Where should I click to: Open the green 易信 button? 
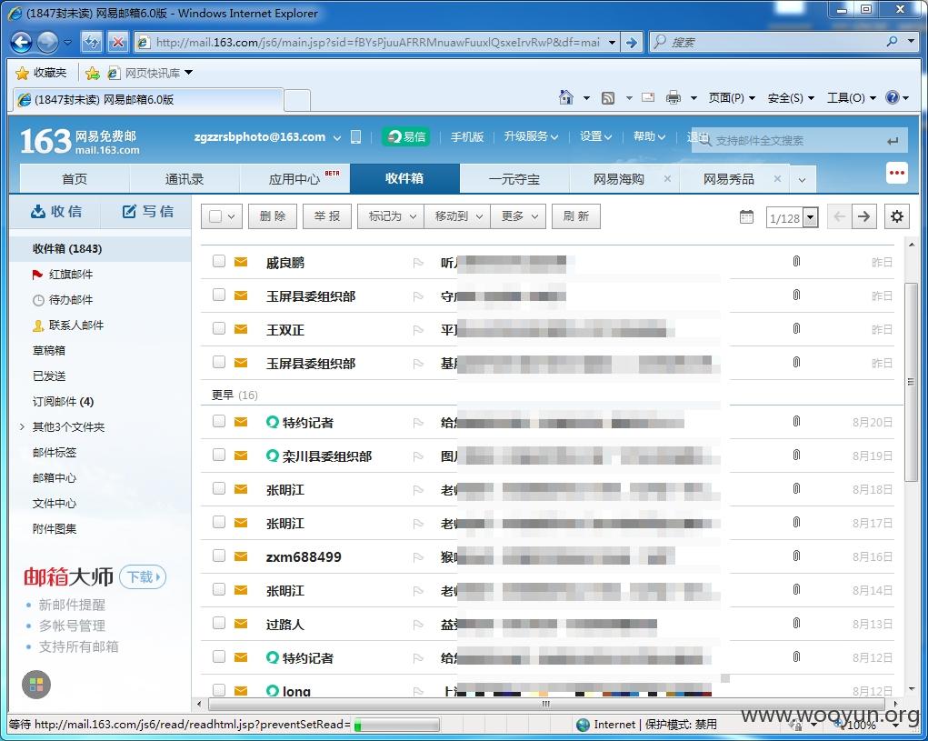406,136
